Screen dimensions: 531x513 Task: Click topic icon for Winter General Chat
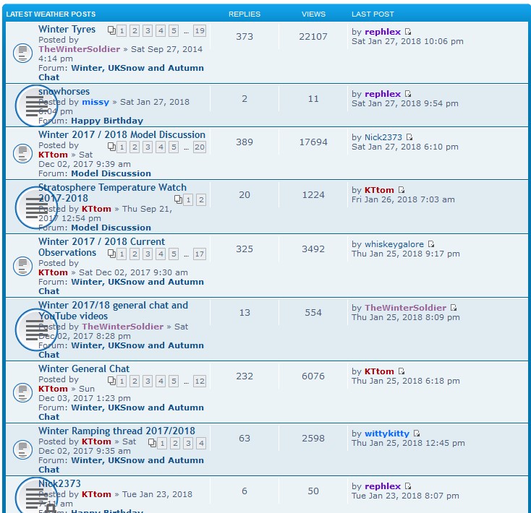pos(22,392)
